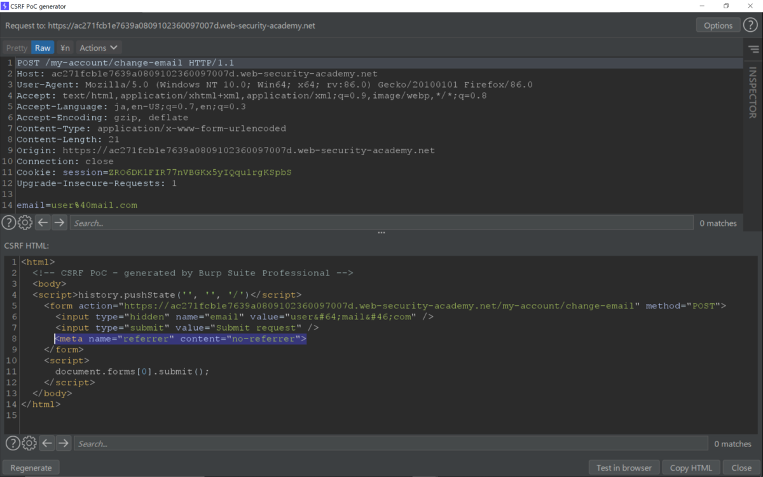The height and width of the screenshot is (477, 763).
Task: Click the submit input line in HTML
Action: tap(187, 328)
